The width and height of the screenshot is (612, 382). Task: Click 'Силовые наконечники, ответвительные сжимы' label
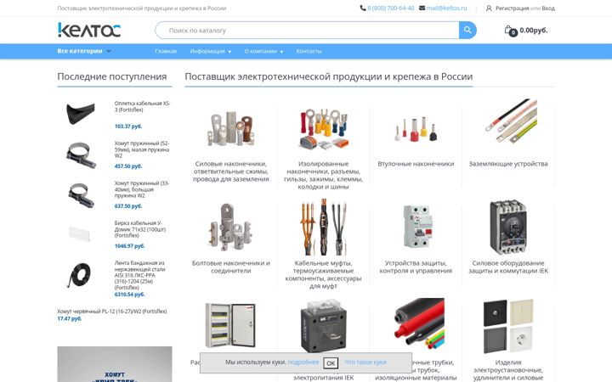click(x=230, y=171)
